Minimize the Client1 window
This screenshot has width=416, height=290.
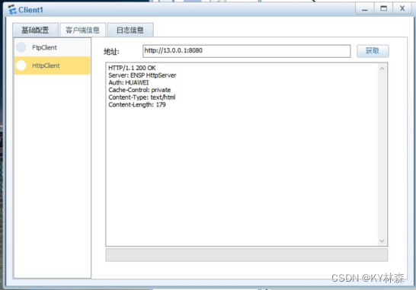[365, 8]
